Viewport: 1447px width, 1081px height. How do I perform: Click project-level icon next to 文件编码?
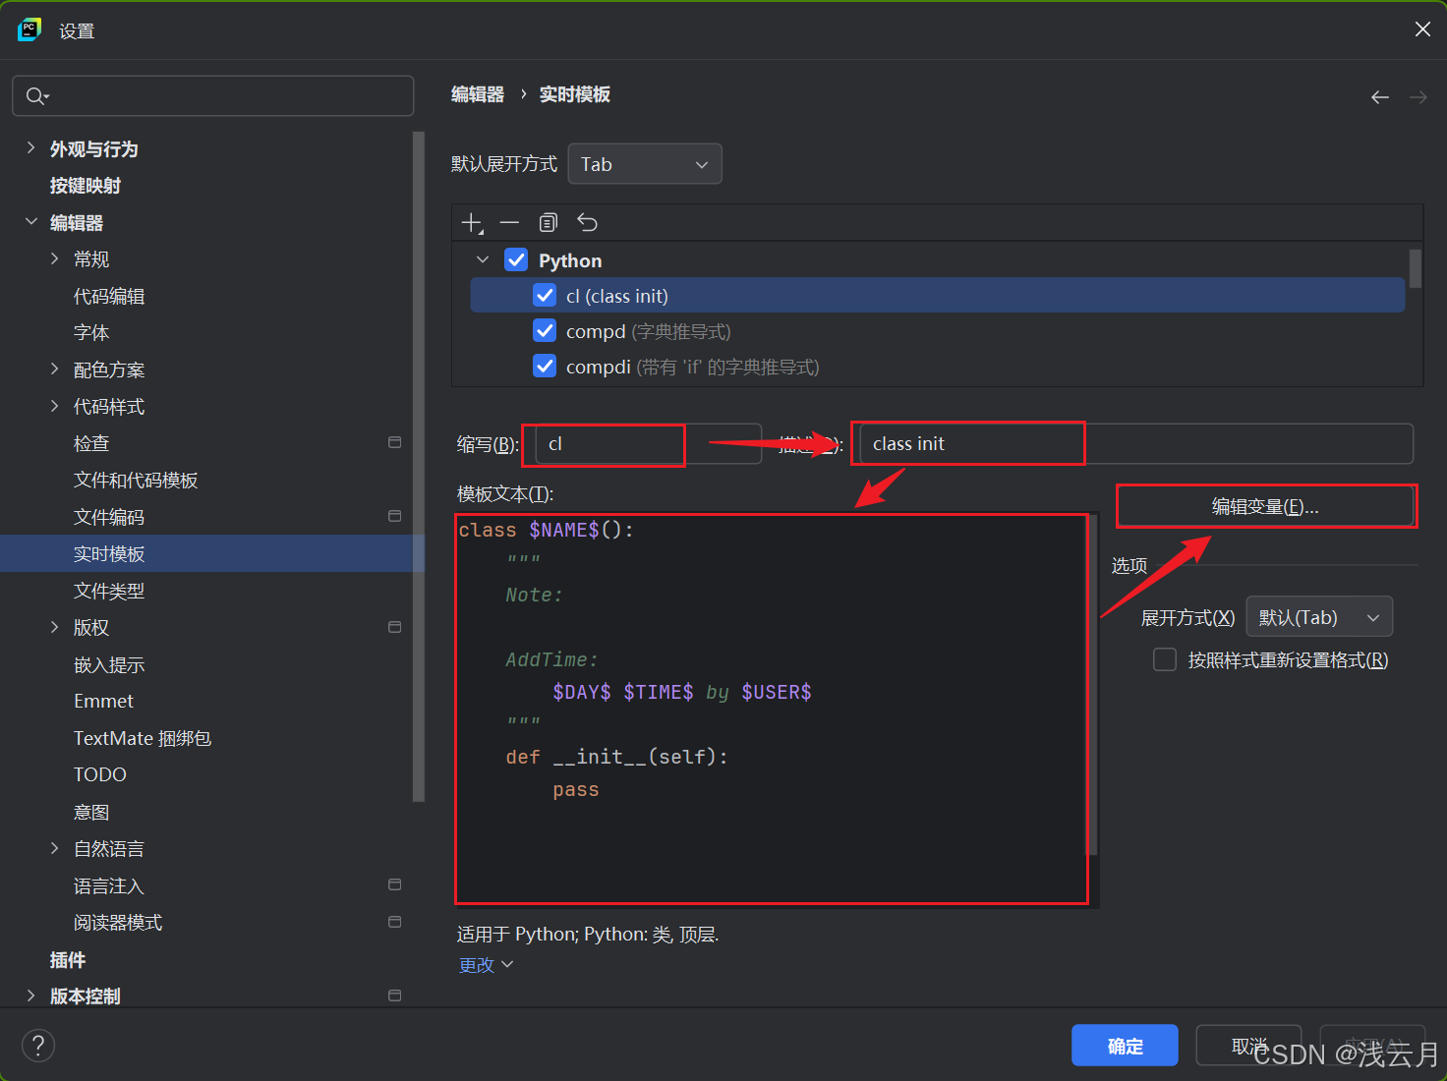point(395,516)
